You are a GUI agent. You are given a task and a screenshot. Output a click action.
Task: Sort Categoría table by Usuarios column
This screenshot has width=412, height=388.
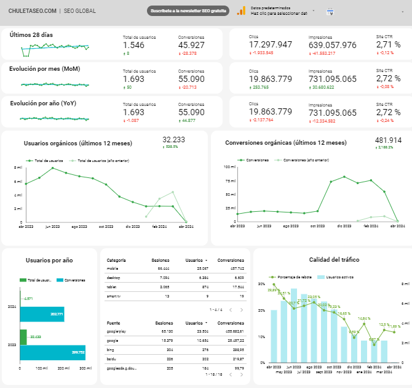tap(196, 260)
